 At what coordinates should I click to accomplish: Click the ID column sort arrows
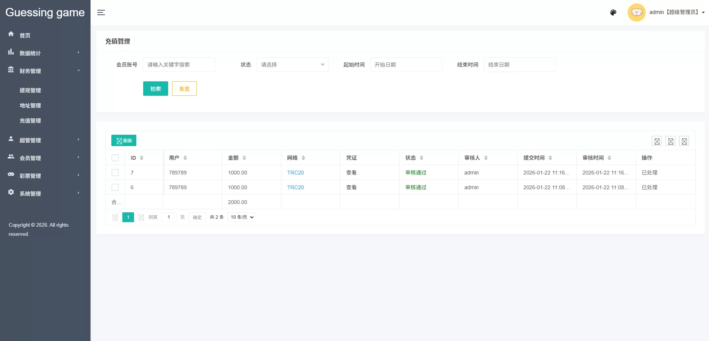(x=142, y=157)
